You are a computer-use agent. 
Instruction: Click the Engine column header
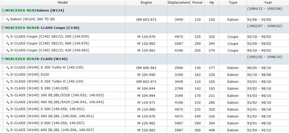[x=146, y=3]
